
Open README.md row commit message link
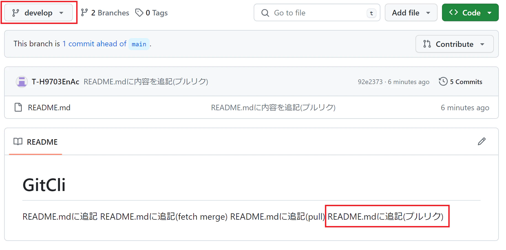[x=273, y=107]
